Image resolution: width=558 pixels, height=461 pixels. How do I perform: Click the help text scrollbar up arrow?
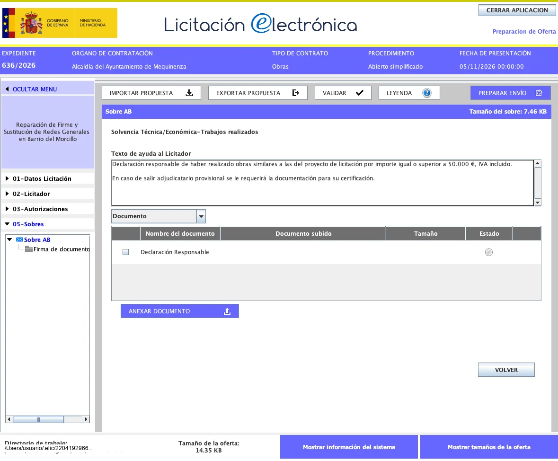click(x=538, y=163)
